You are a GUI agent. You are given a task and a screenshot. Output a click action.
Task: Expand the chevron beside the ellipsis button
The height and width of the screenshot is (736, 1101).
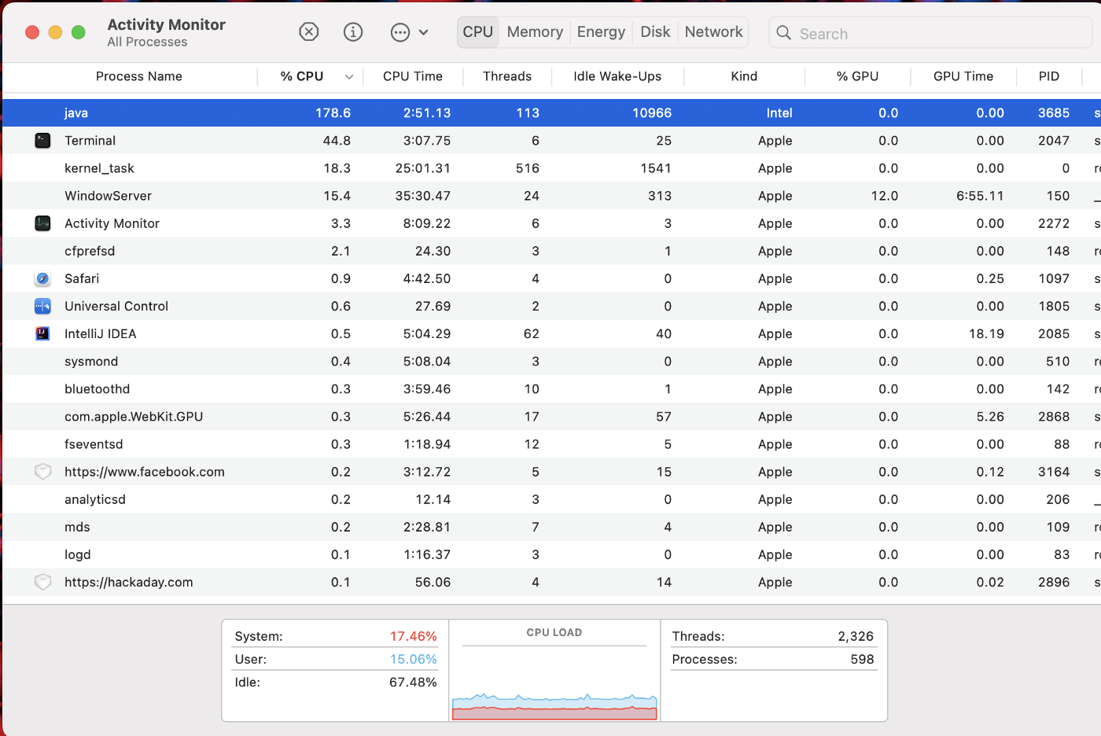tap(423, 33)
